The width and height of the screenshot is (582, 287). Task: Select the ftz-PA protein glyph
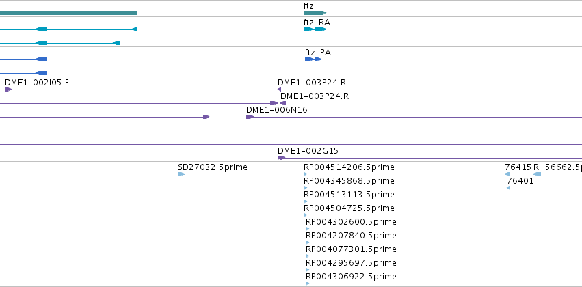[313, 59]
